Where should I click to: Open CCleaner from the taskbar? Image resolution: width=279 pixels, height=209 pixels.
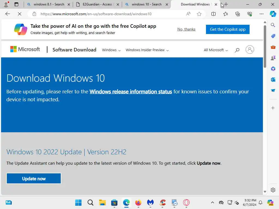162,202
